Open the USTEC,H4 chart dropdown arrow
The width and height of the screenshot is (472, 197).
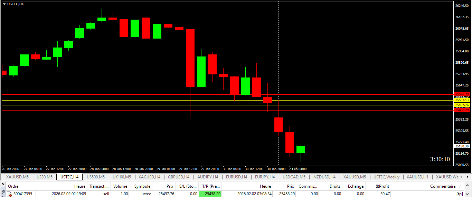4,4
